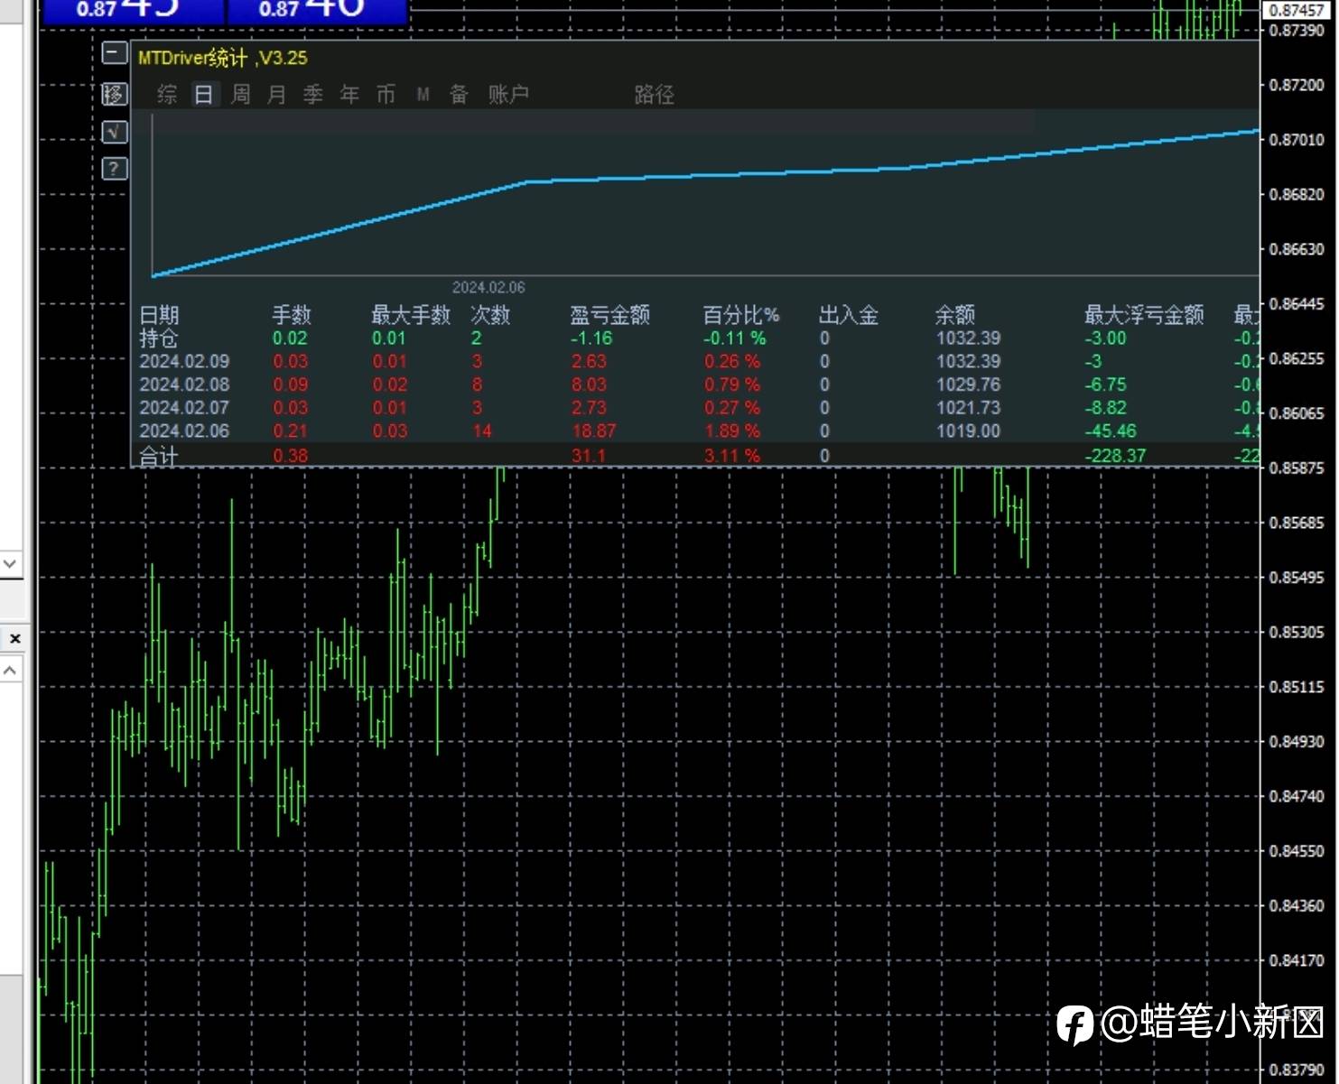Open the 月 monthly statistics tab
The height and width of the screenshot is (1084, 1339).
tap(277, 95)
